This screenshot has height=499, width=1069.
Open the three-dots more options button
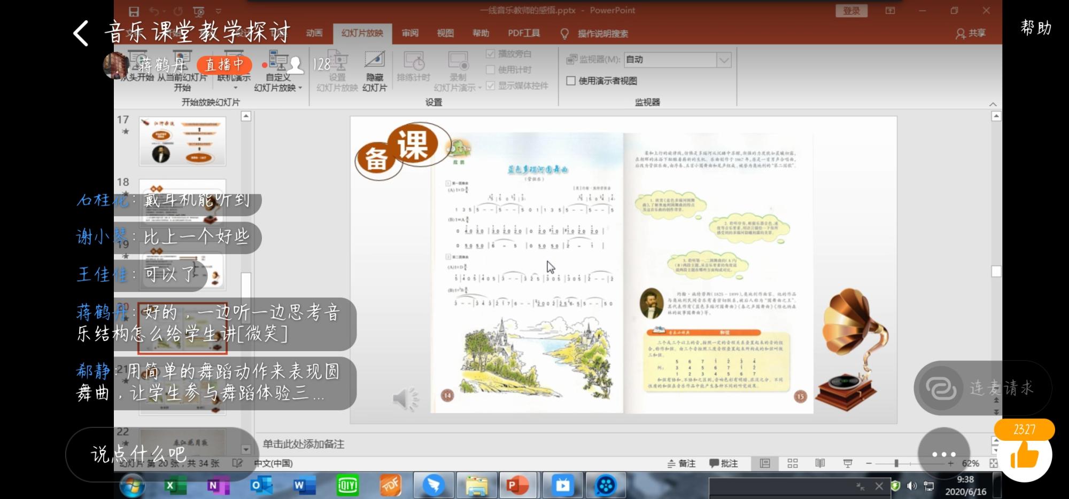click(943, 454)
